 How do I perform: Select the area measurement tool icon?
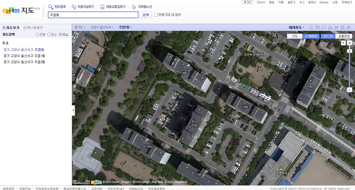(x=342, y=27)
